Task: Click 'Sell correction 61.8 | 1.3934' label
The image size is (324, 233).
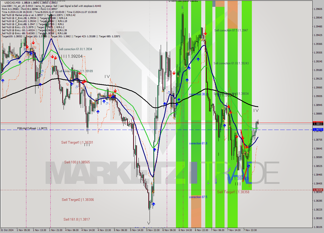Action: point(75,49)
